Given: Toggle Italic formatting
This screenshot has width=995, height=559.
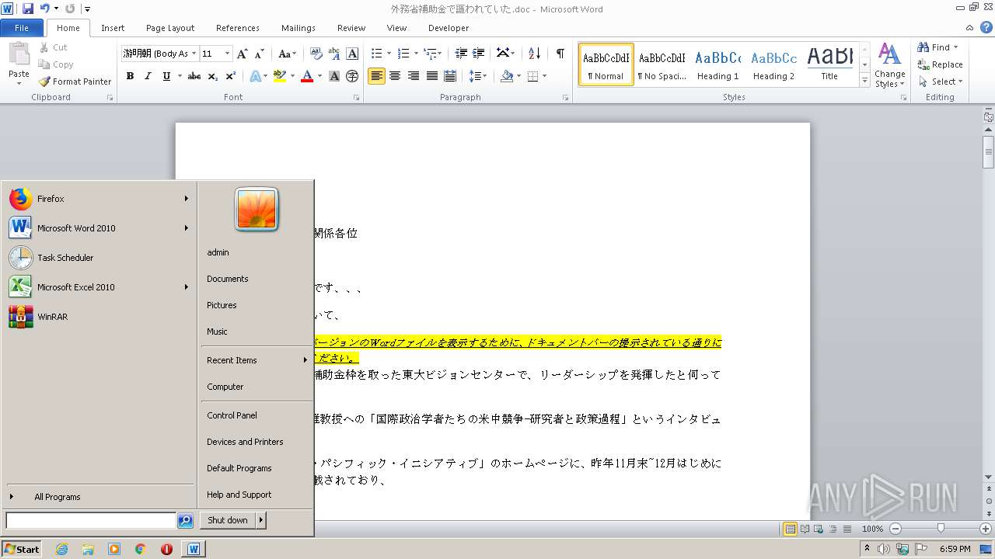Looking at the screenshot, I should coord(148,76).
